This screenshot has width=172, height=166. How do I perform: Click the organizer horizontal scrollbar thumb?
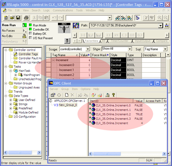[x=20, y=153]
